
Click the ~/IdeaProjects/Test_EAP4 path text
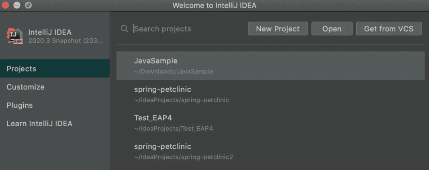click(174, 129)
